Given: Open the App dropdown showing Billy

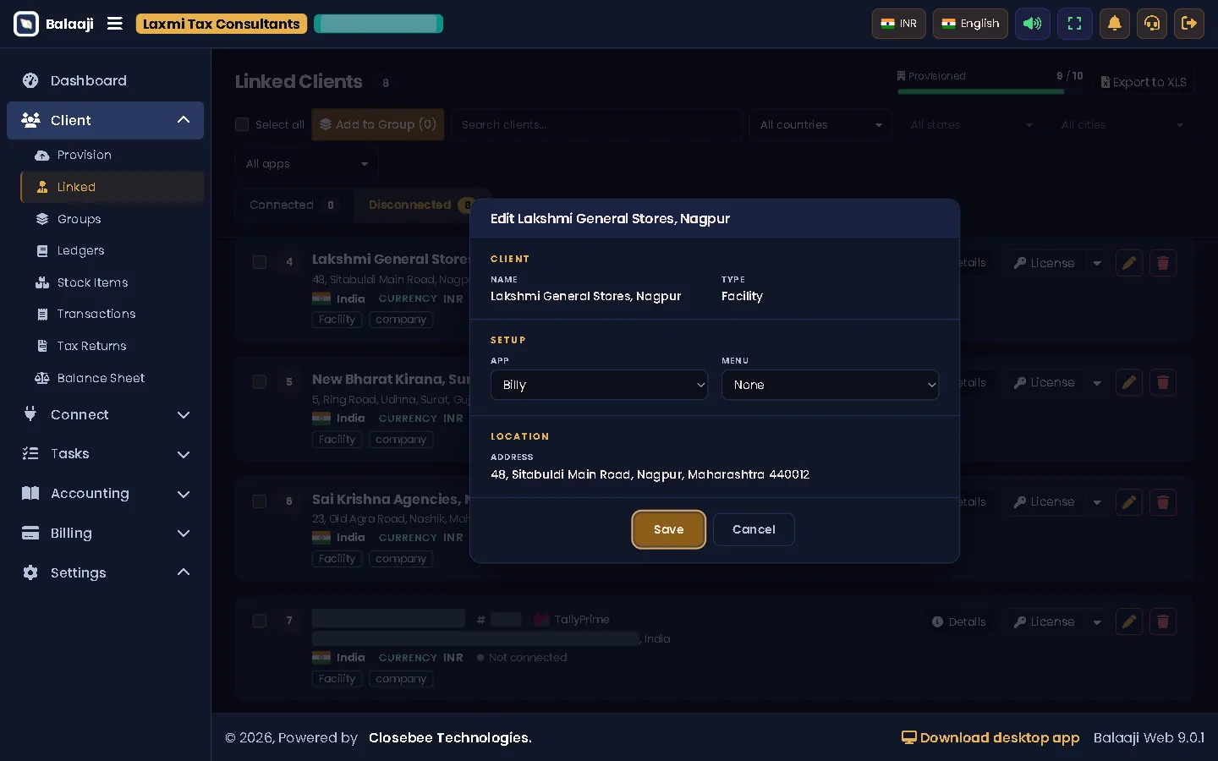Looking at the screenshot, I should pos(599,385).
